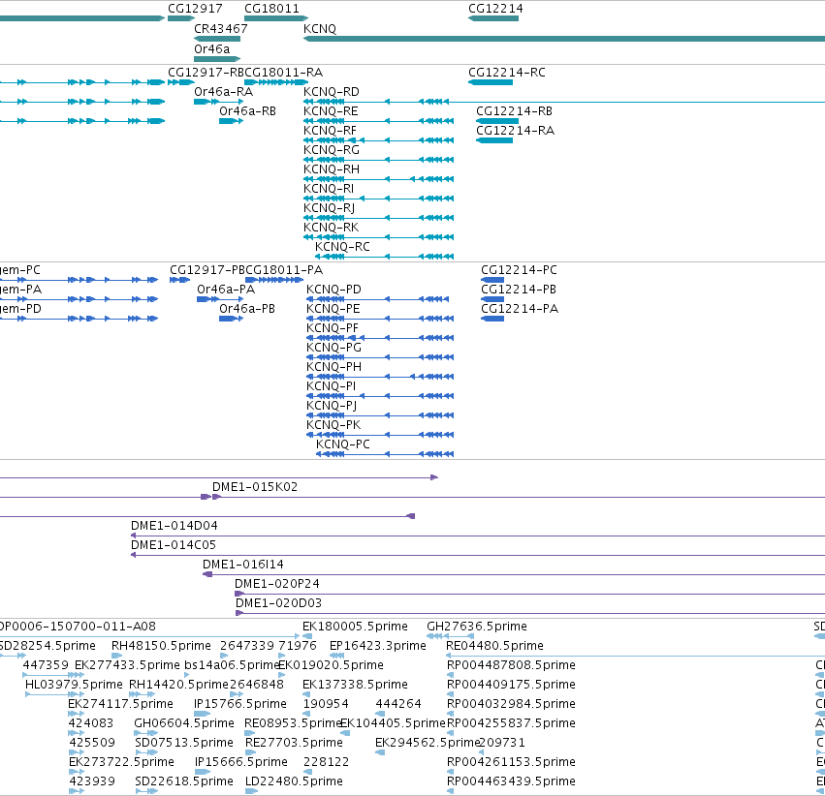The width and height of the screenshot is (825, 796).
Task: Click EST label EK277433.5prime
Action: click(x=127, y=664)
